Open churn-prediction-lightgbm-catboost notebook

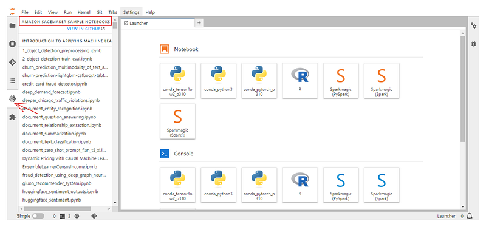[65, 75]
